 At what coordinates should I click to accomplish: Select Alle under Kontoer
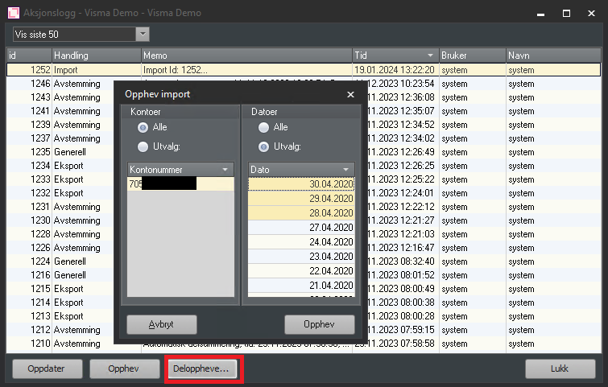click(x=143, y=127)
